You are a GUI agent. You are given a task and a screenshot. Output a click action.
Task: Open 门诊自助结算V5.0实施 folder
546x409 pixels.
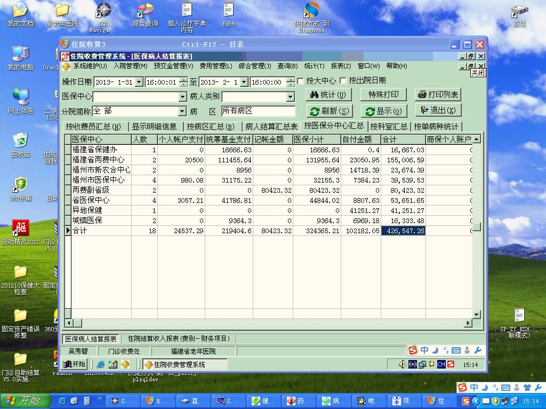[21, 367]
